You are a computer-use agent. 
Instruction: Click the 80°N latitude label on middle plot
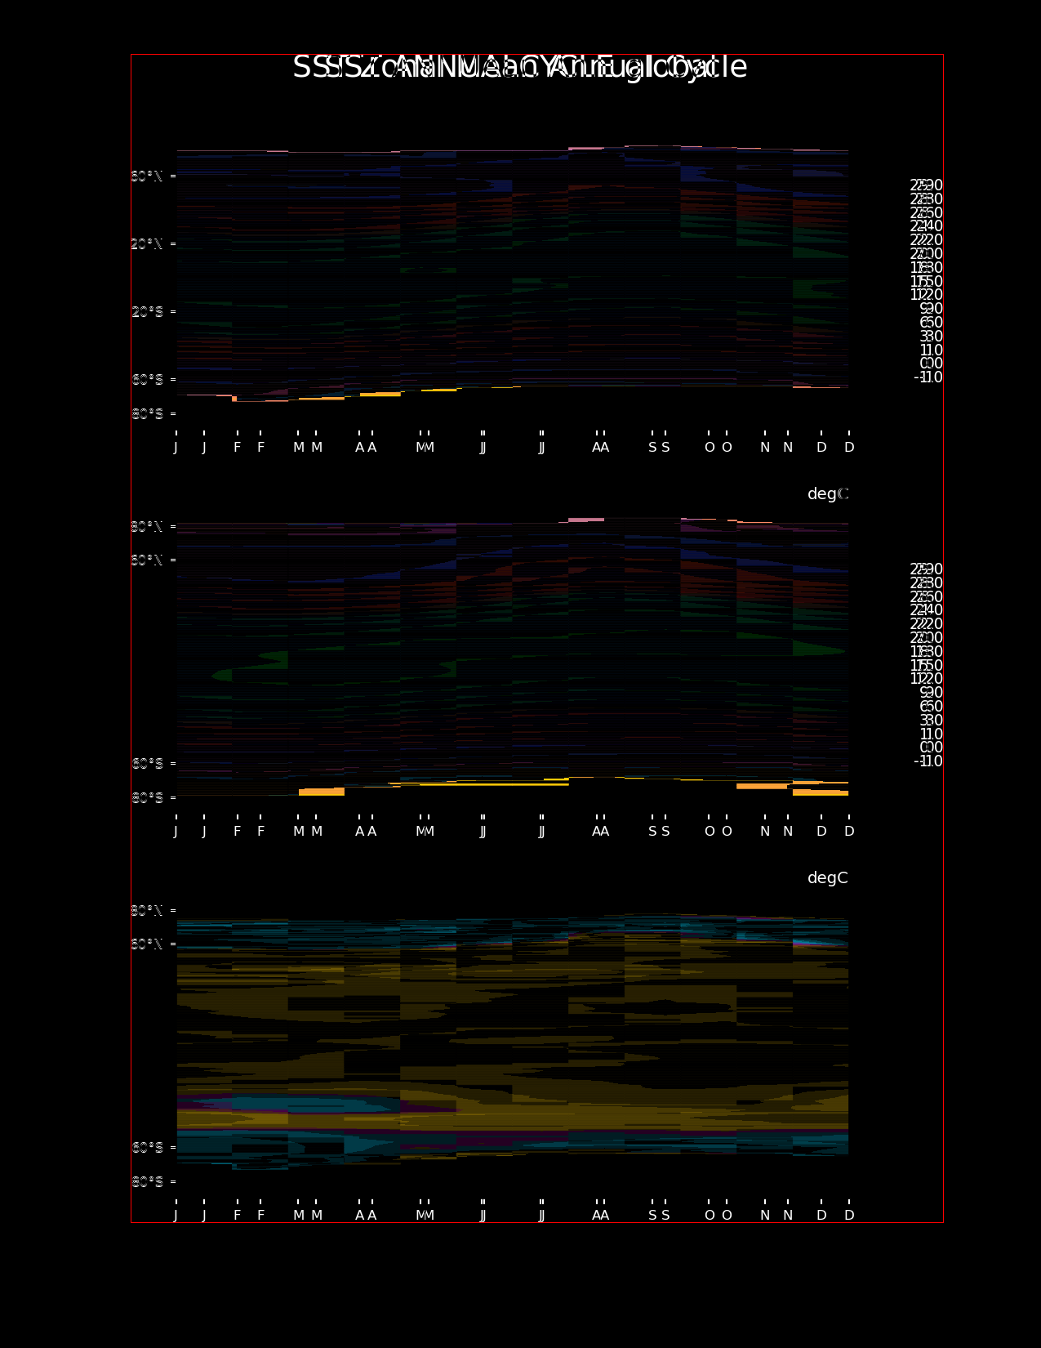[147, 527]
